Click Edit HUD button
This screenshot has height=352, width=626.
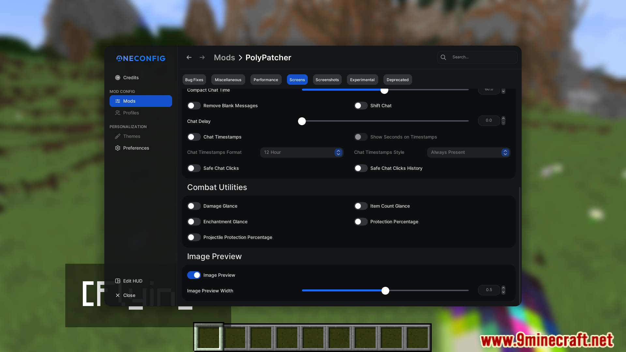pos(141,281)
